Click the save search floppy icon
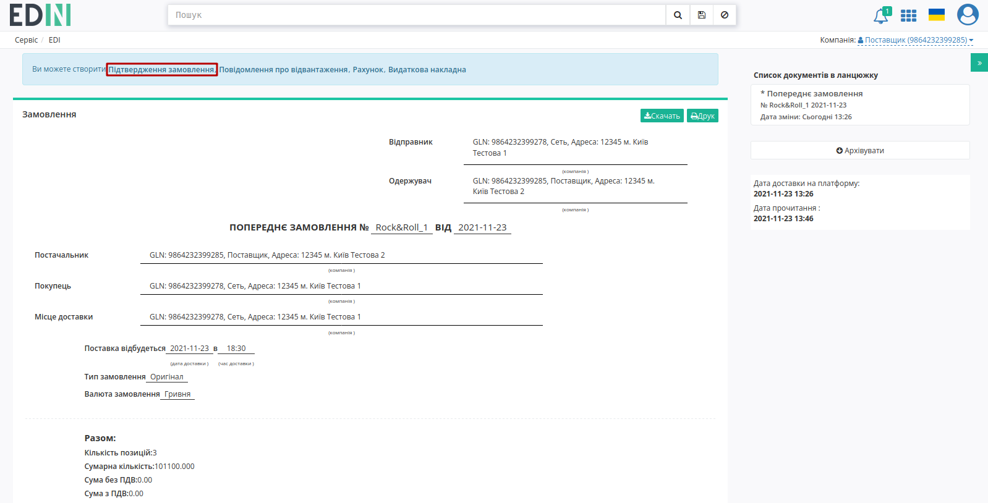This screenshot has height=503, width=988. coord(701,15)
